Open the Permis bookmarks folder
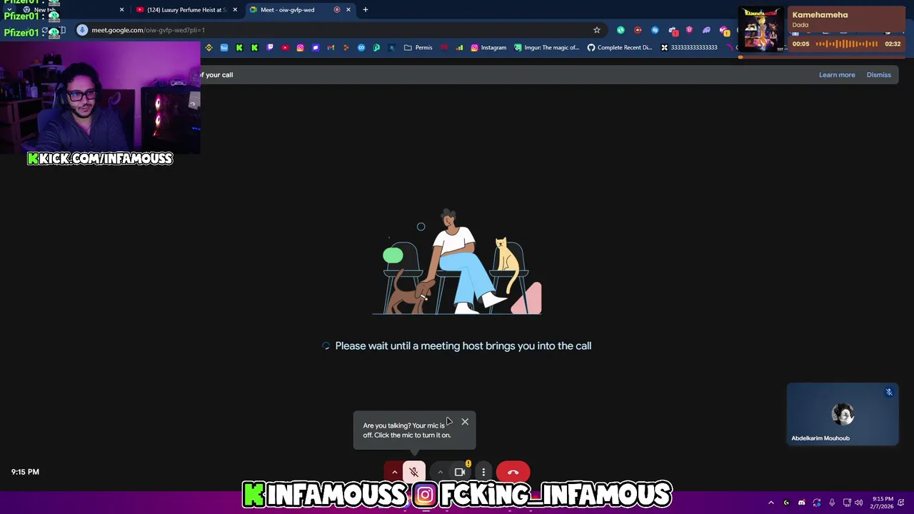This screenshot has height=514, width=914. (x=418, y=48)
